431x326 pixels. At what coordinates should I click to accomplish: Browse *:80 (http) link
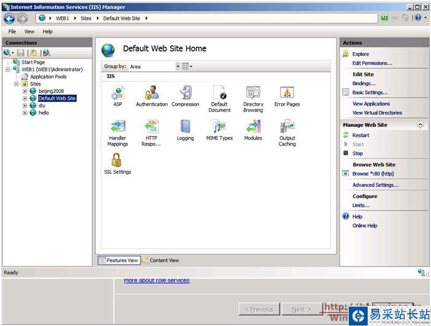click(373, 174)
